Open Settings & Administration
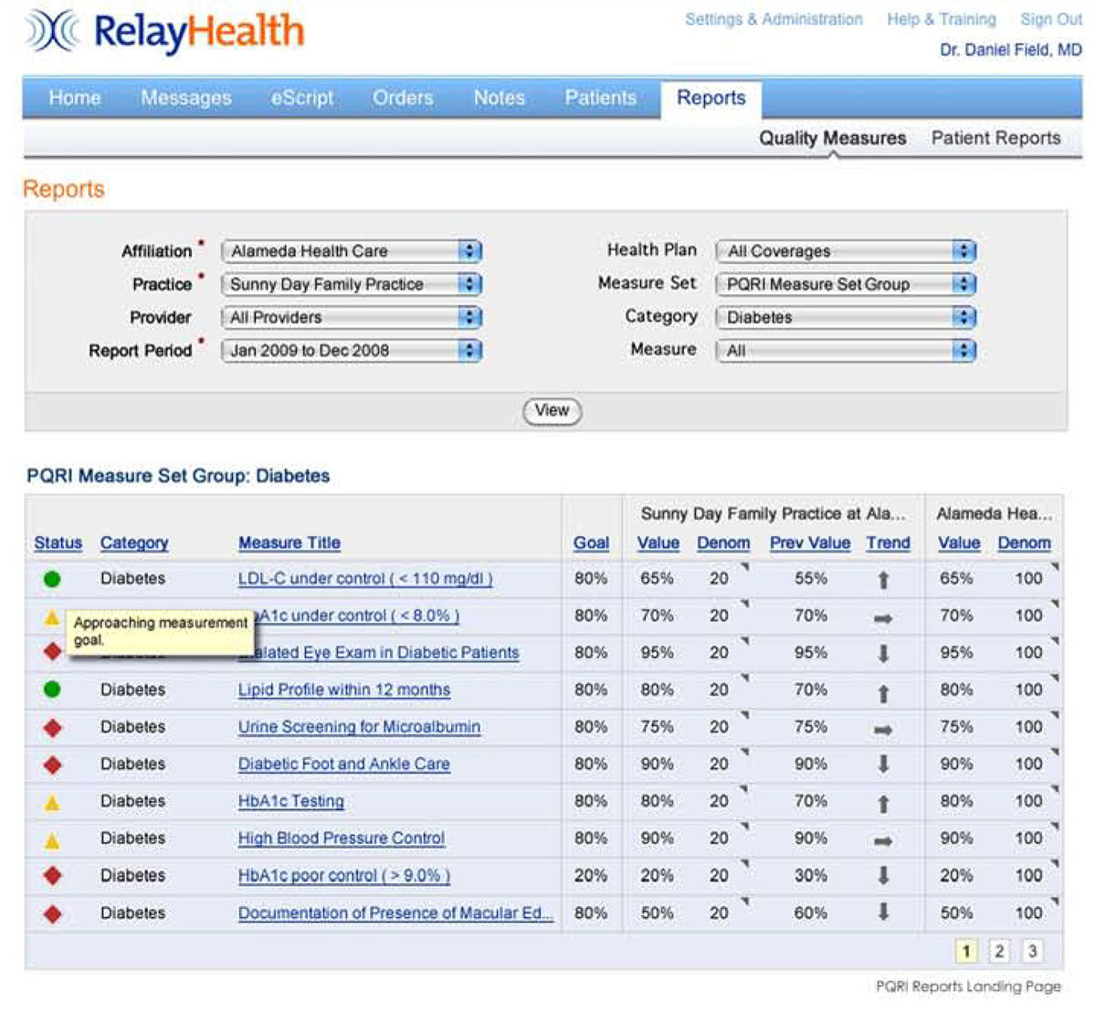1096x1012 pixels. [x=774, y=19]
